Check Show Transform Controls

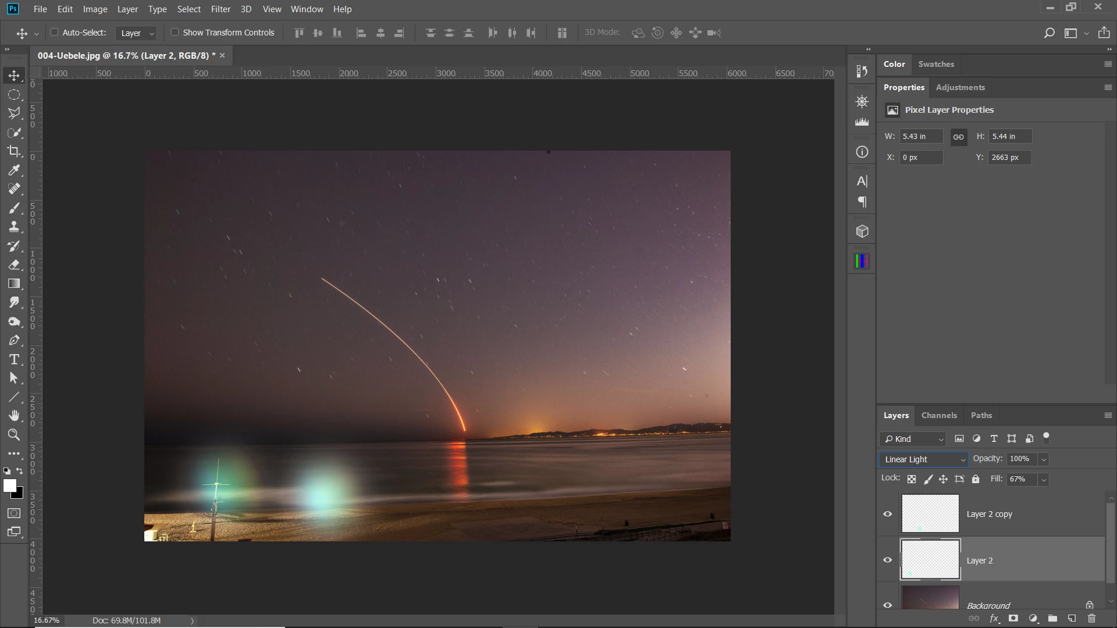(175, 33)
